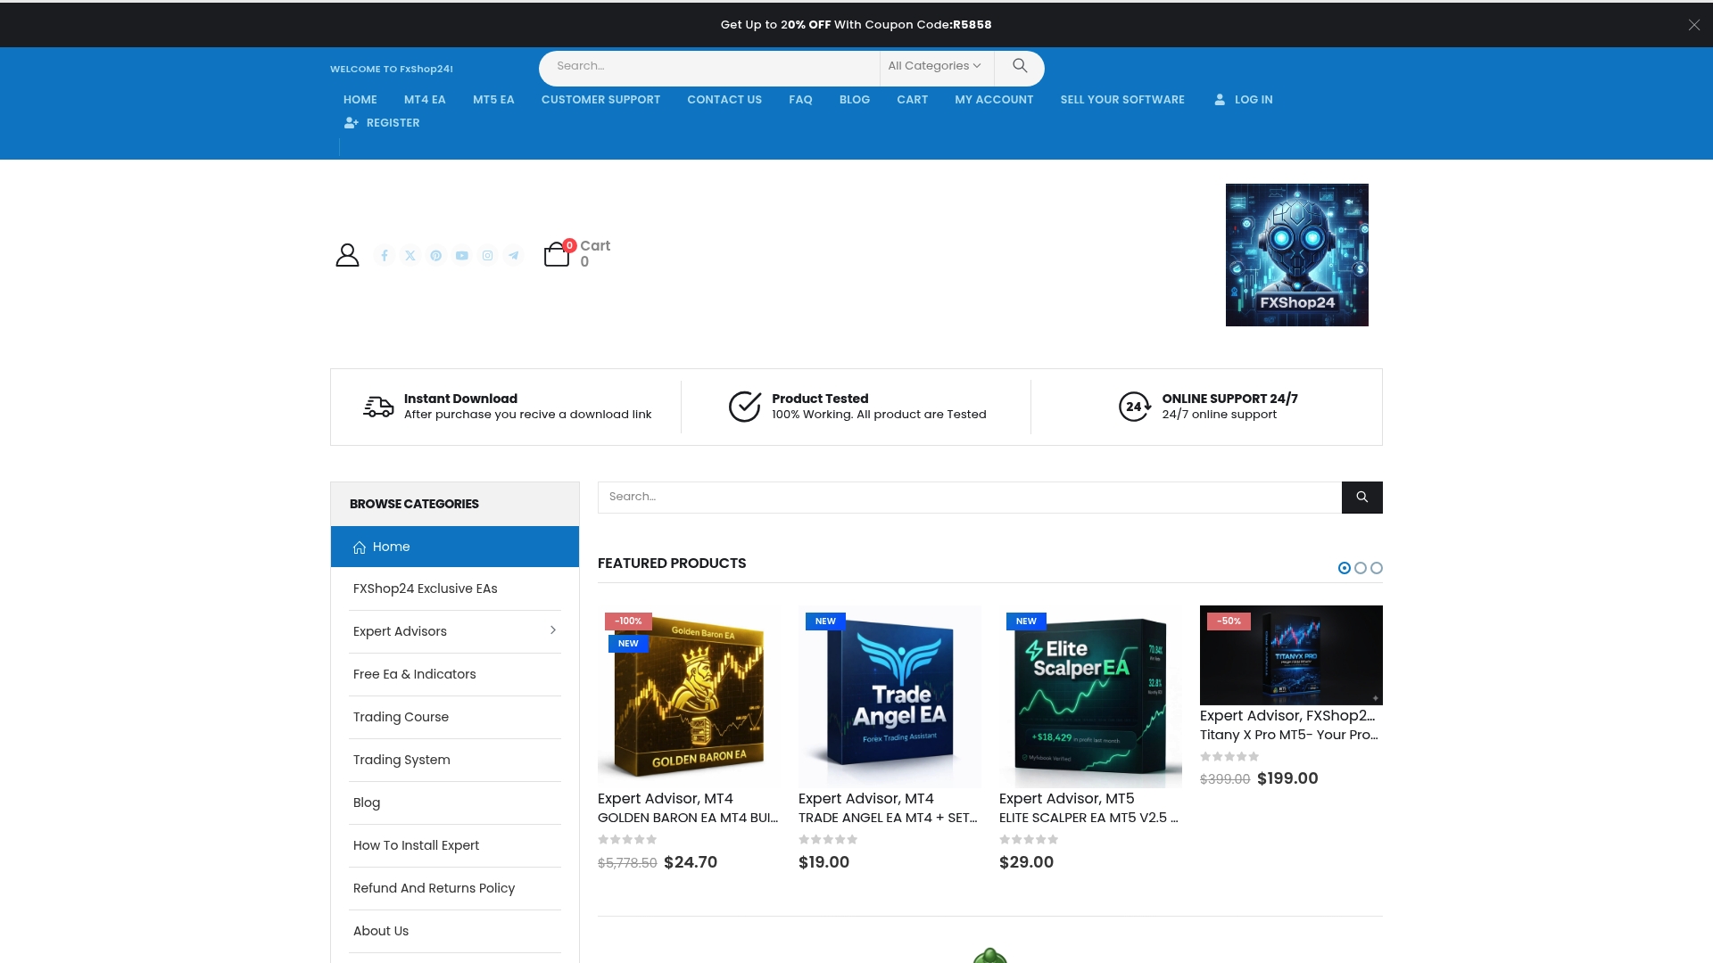Click the star rating under Titany X Pro
Image resolution: width=1713 pixels, height=963 pixels.
point(1230,755)
